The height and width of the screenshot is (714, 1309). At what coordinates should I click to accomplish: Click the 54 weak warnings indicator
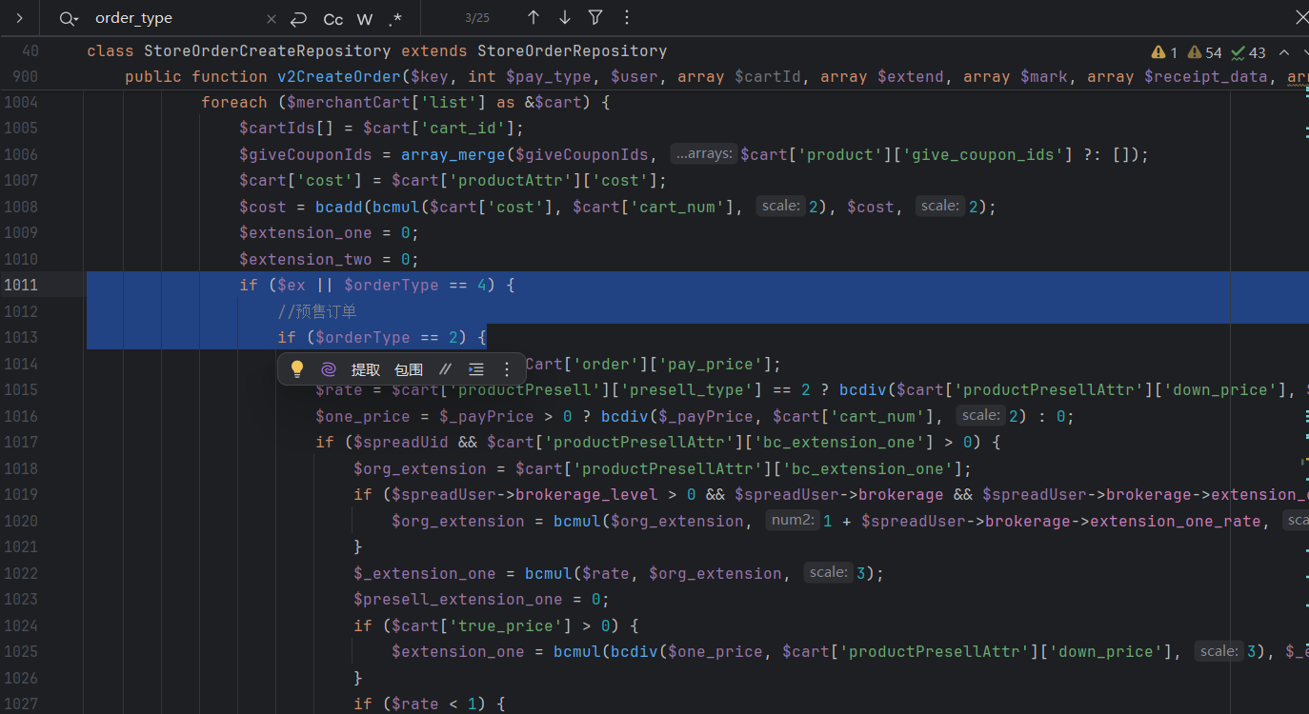click(1205, 52)
